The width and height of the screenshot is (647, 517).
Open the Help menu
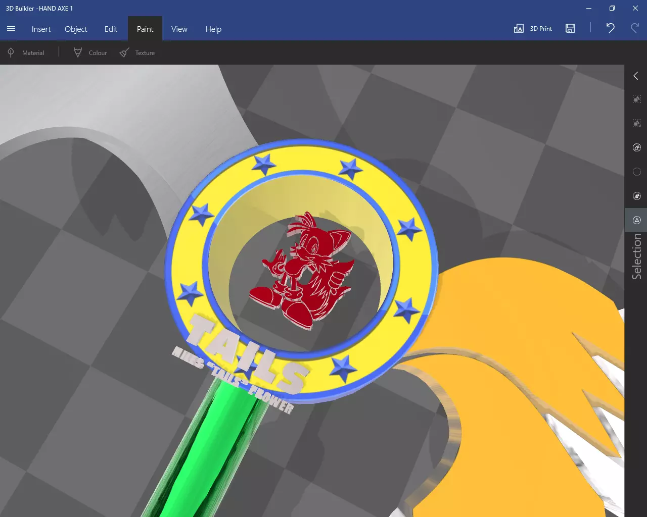[x=213, y=29]
